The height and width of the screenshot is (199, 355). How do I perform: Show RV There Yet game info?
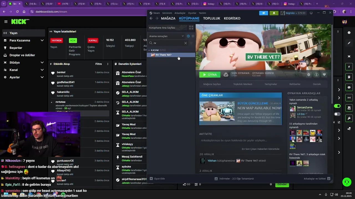pos(316,75)
